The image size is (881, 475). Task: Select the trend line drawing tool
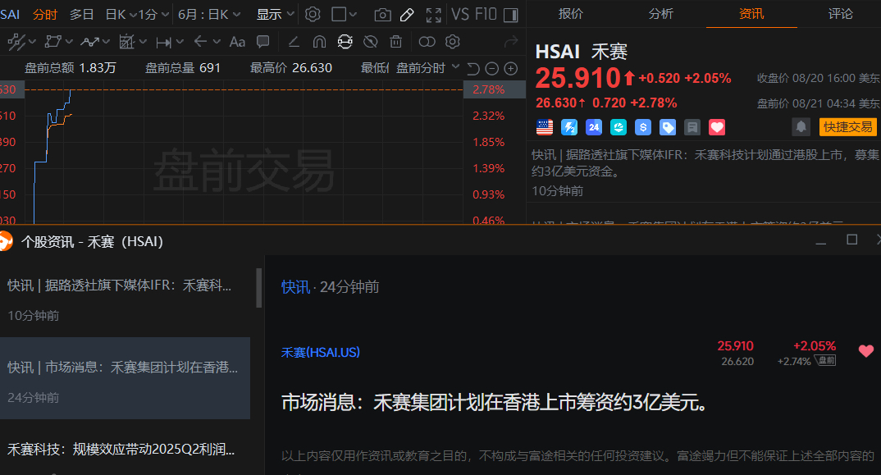(16, 42)
